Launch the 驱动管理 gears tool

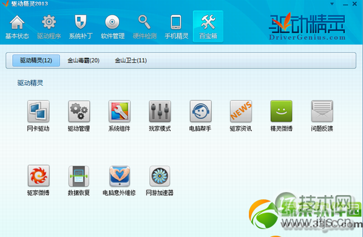point(79,111)
